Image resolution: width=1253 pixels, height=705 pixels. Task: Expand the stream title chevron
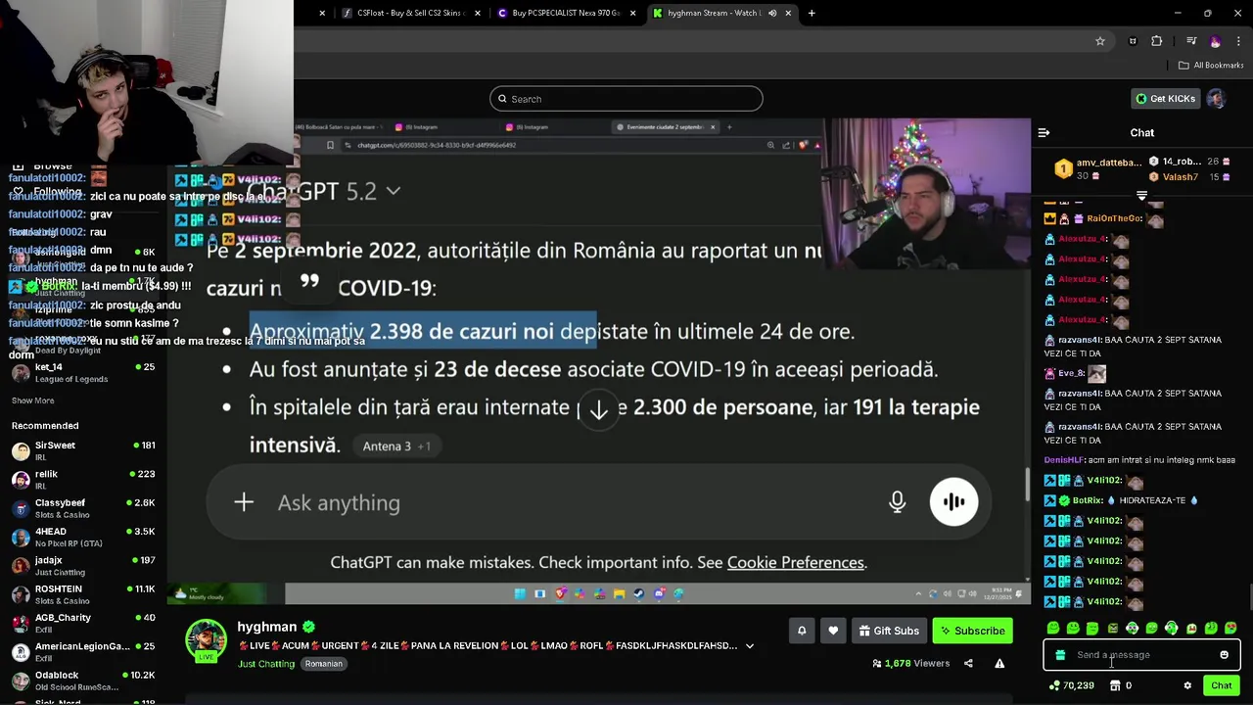(750, 646)
